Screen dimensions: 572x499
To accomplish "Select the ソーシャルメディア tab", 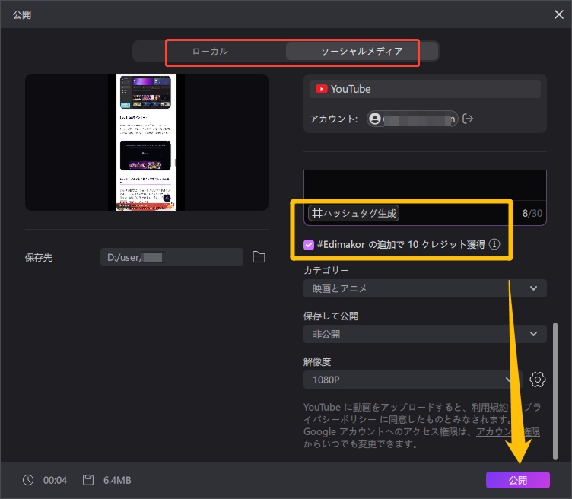I will [x=361, y=51].
